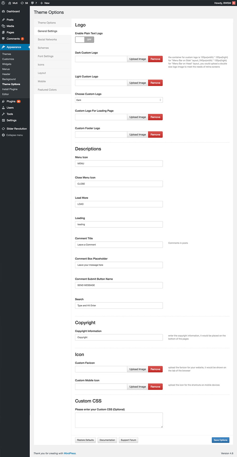Click the Menu Icon text field
This screenshot has width=237, height=457.
coord(119,164)
